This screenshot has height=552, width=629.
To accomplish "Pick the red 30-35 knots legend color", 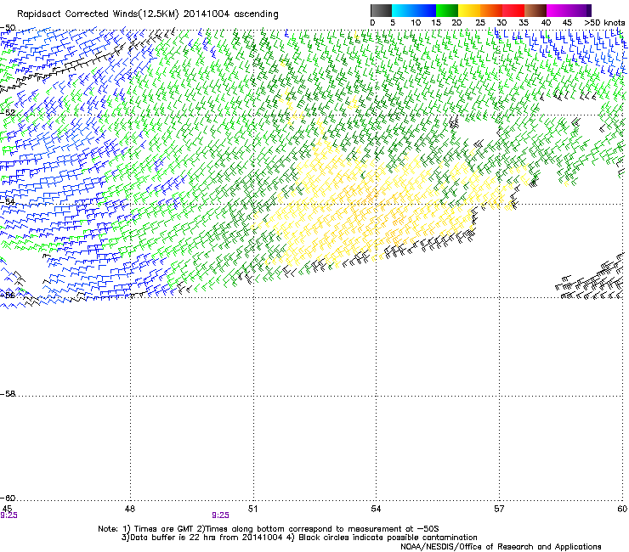I will pos(513,10).
